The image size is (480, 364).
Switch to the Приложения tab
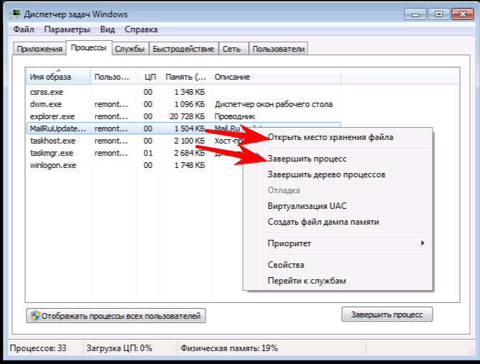click(x=39, y=49)
